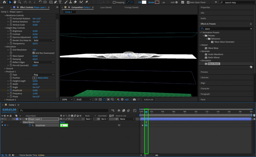Take a snapshot with the camera icon

(134, 99)
